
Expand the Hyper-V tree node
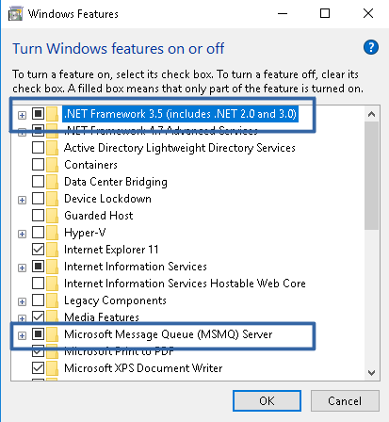click(22, 234)
